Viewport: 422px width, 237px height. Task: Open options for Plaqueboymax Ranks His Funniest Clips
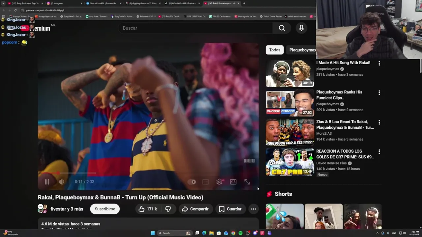point(379,93)
